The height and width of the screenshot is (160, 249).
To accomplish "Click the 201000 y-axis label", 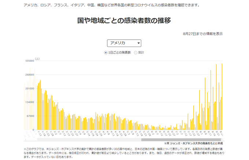I will point(30,88).
